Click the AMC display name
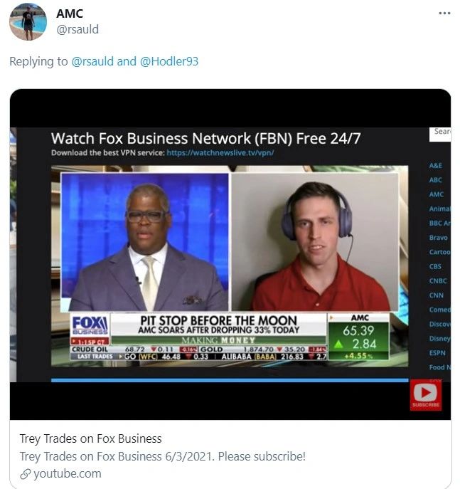The image size is (460, 489). point(70,14)
